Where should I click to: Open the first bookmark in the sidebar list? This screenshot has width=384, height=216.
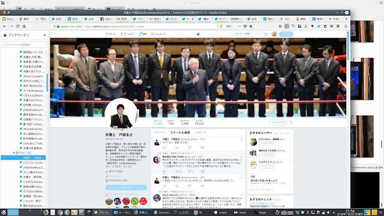pyautogui.click(x=32, y=52)
